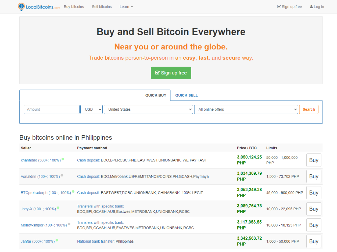
Task: Click Buy bitcoins online in Philippines heading
Action: pos(66,137)
